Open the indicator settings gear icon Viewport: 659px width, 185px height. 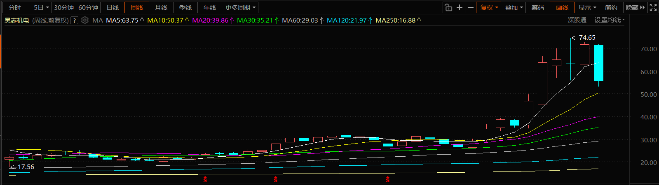85,20
